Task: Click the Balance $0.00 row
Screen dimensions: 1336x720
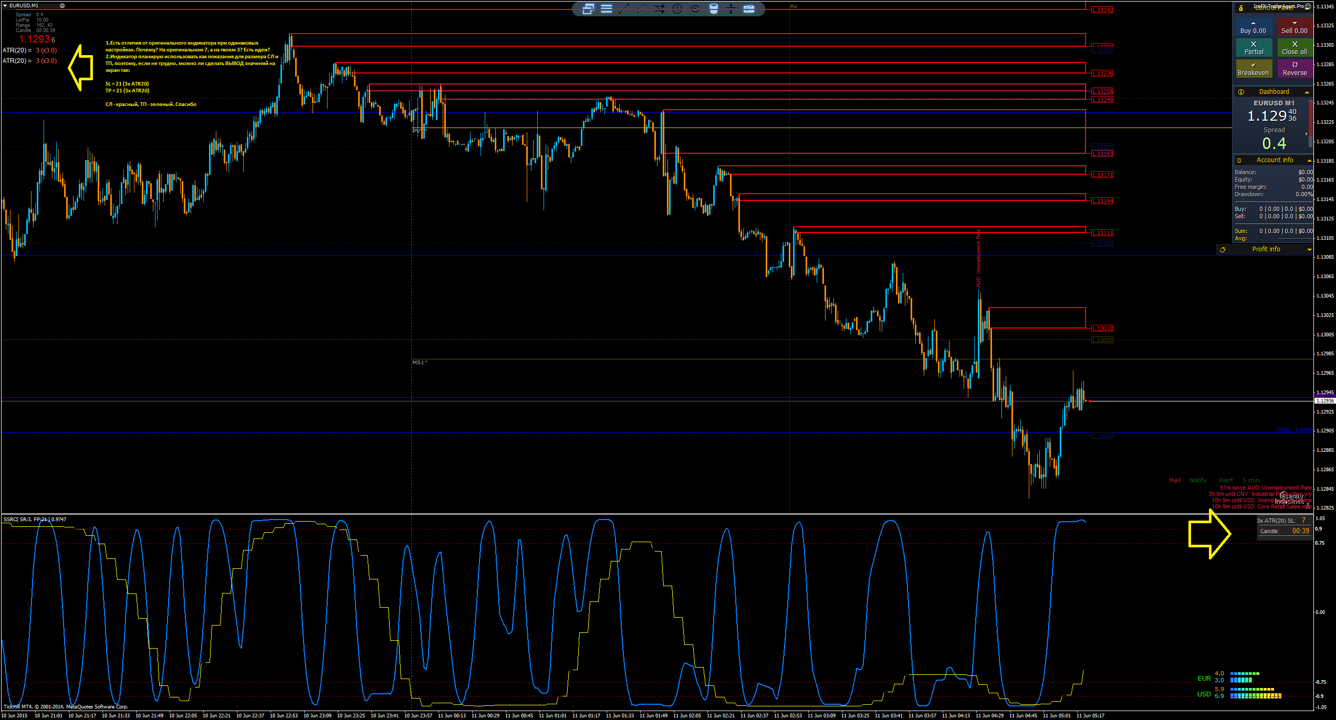Action: pyautogui.click(x=1274, y=172)
